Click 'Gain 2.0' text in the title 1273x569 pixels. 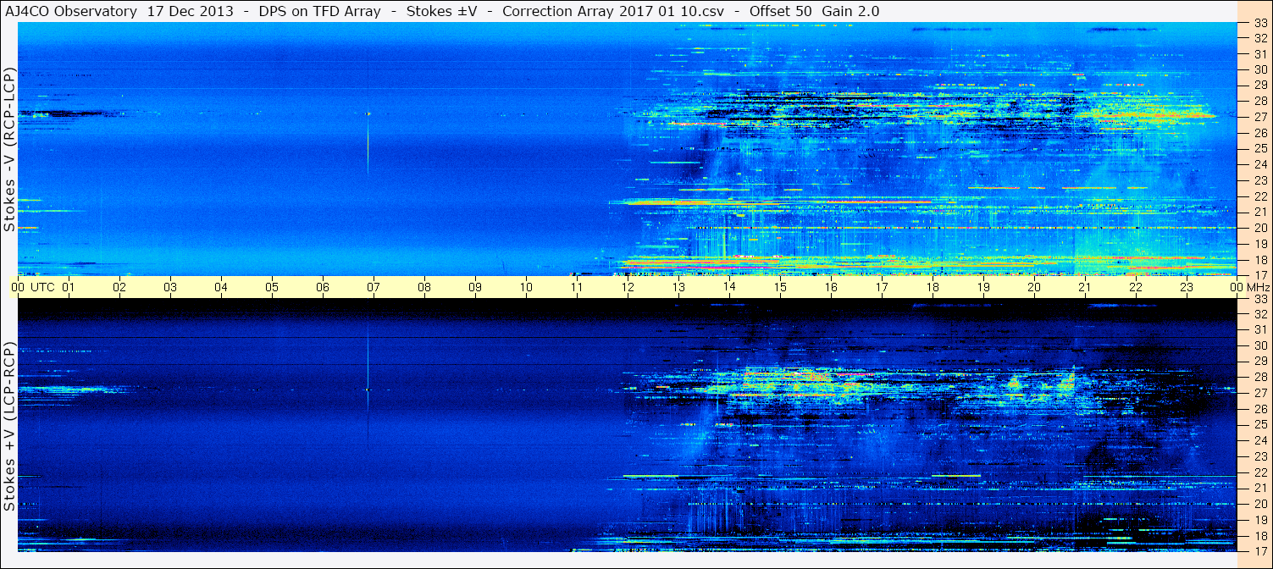point(850,11)
